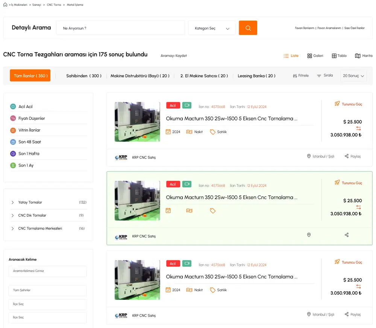Open the Kategori Seç dropdown
This screenshot has height=328, width=376.
point(212,28)
